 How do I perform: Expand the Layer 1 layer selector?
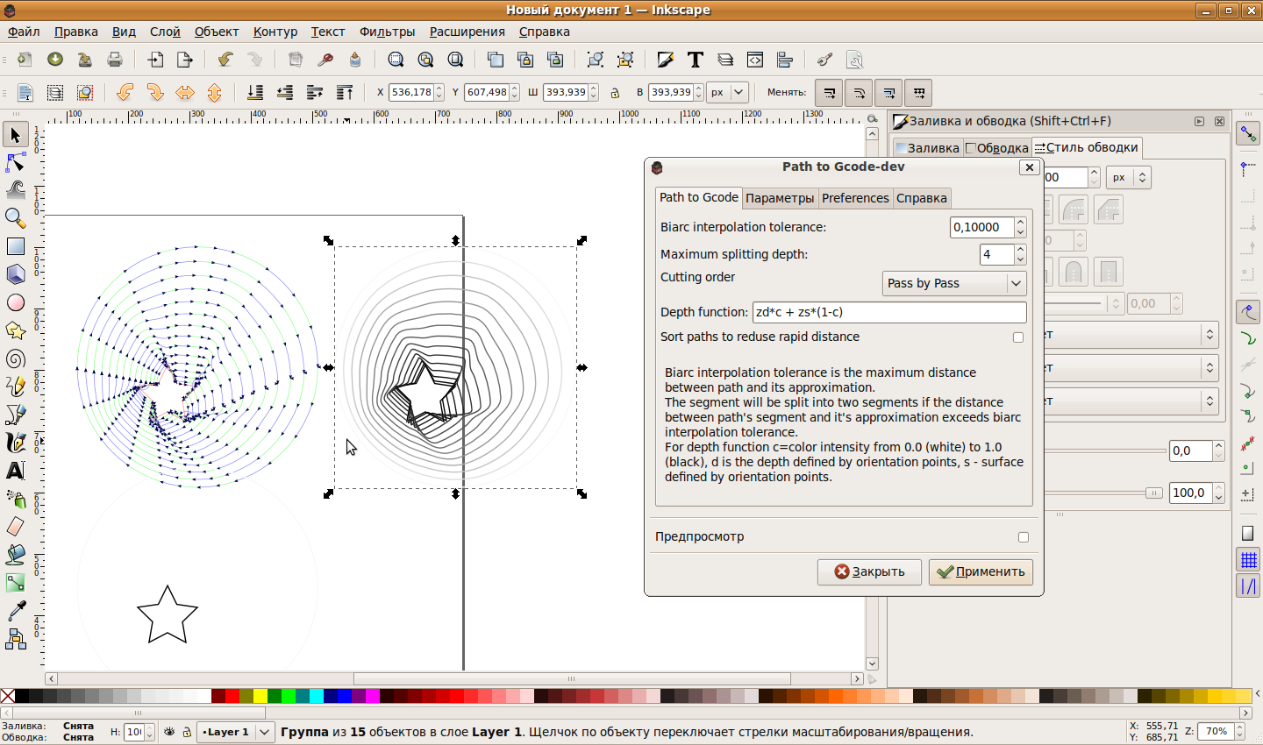pos(236,732)
